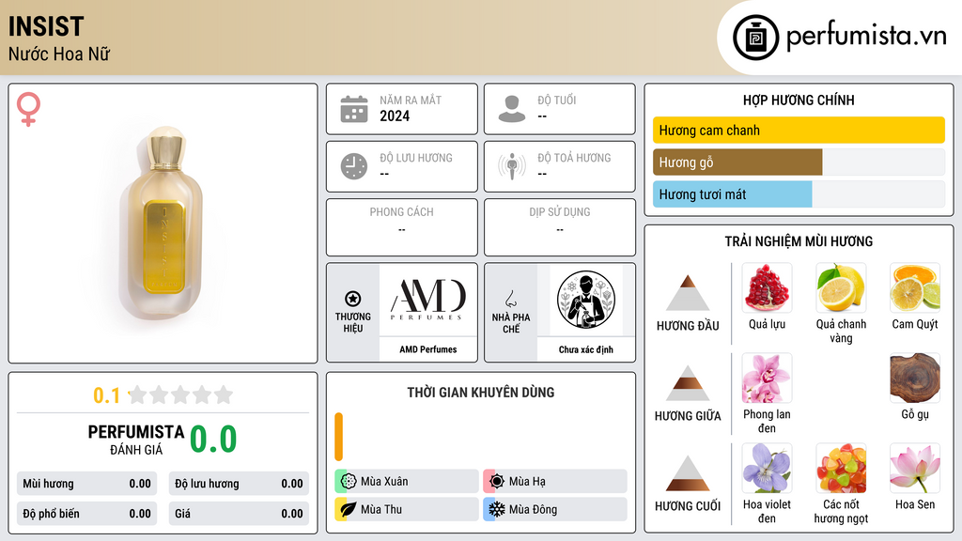Click the Dịp sử dụng occasion field
Image resolution: width=962 pixels, height=541 pixels.
[x=560, y=227]
